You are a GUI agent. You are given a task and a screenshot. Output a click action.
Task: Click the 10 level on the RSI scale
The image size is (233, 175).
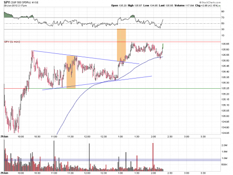point(223,35)
